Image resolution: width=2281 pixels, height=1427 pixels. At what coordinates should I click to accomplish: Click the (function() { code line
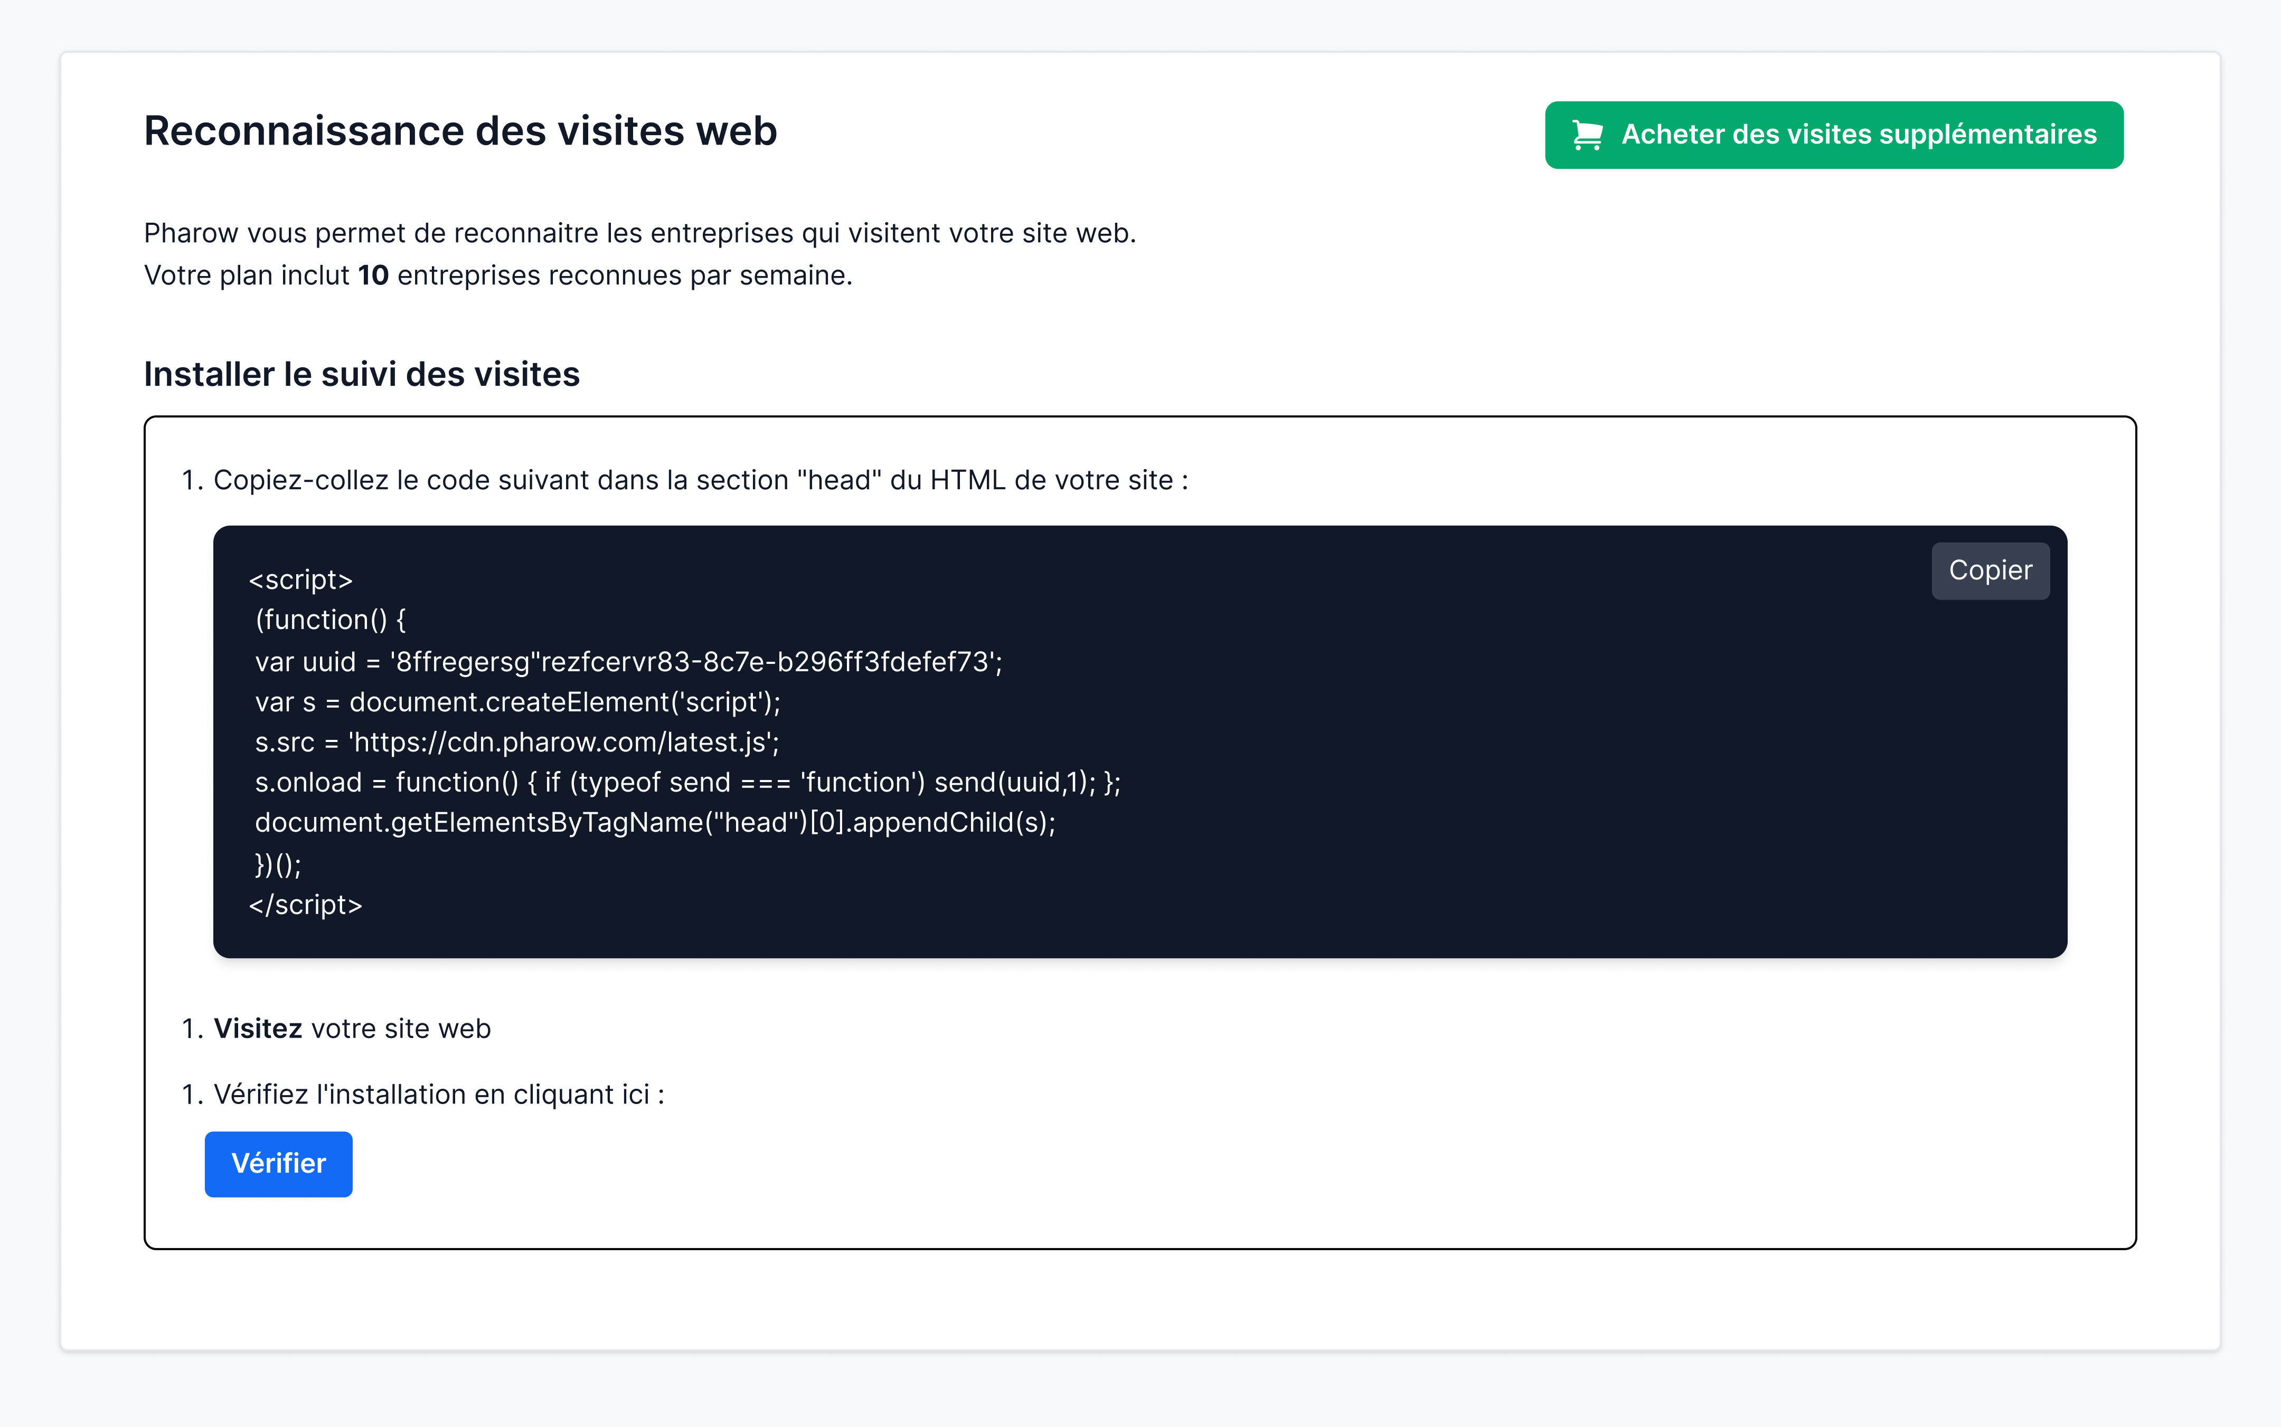(331, 620)
